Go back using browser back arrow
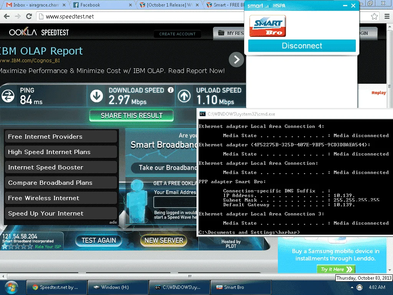Image resolution: width=393 pixels, height=295 pixels. point(7,17)
